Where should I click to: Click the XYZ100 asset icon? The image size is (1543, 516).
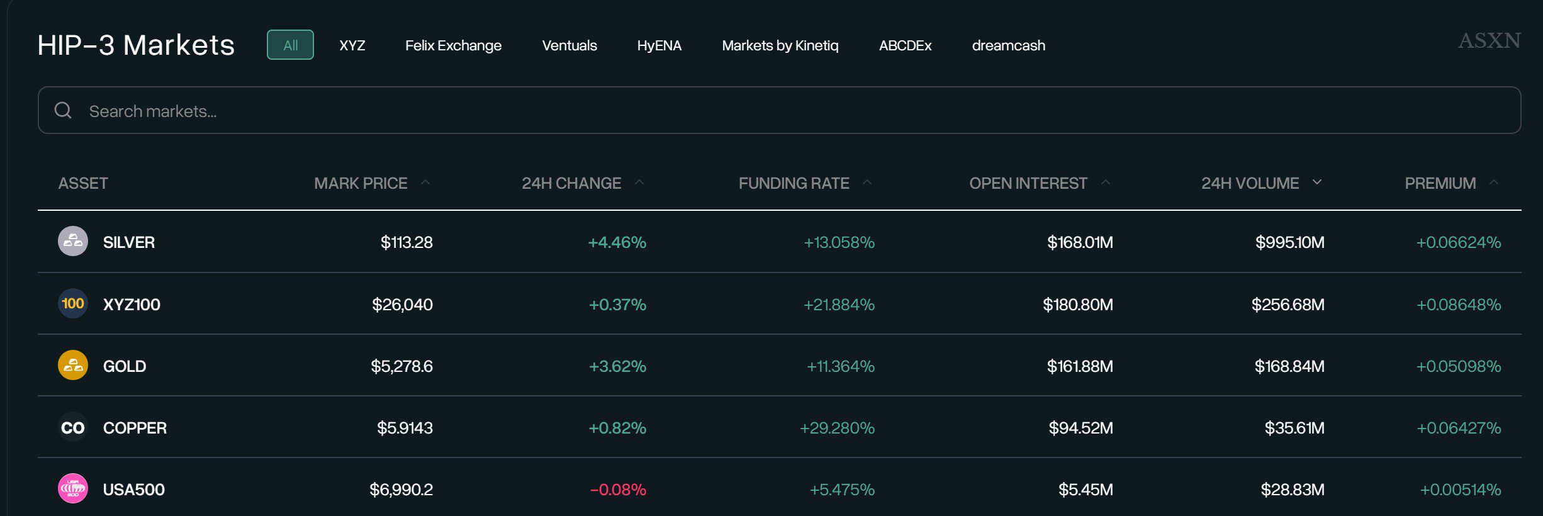(x=73, y=304)
